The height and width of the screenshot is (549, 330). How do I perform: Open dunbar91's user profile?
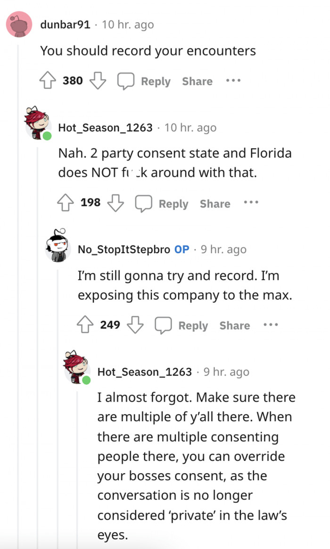tap(65, 24)
